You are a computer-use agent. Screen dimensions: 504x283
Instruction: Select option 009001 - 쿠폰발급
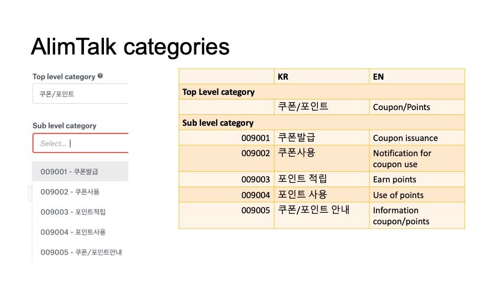pyautogui.click(x=80, y=171)
